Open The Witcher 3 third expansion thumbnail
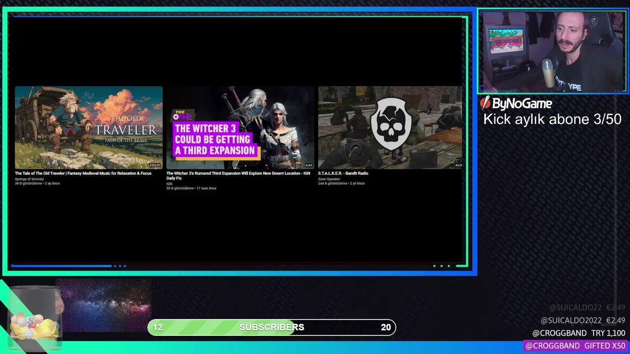Viewport: 630px width, 354px height. pos(240,128)
